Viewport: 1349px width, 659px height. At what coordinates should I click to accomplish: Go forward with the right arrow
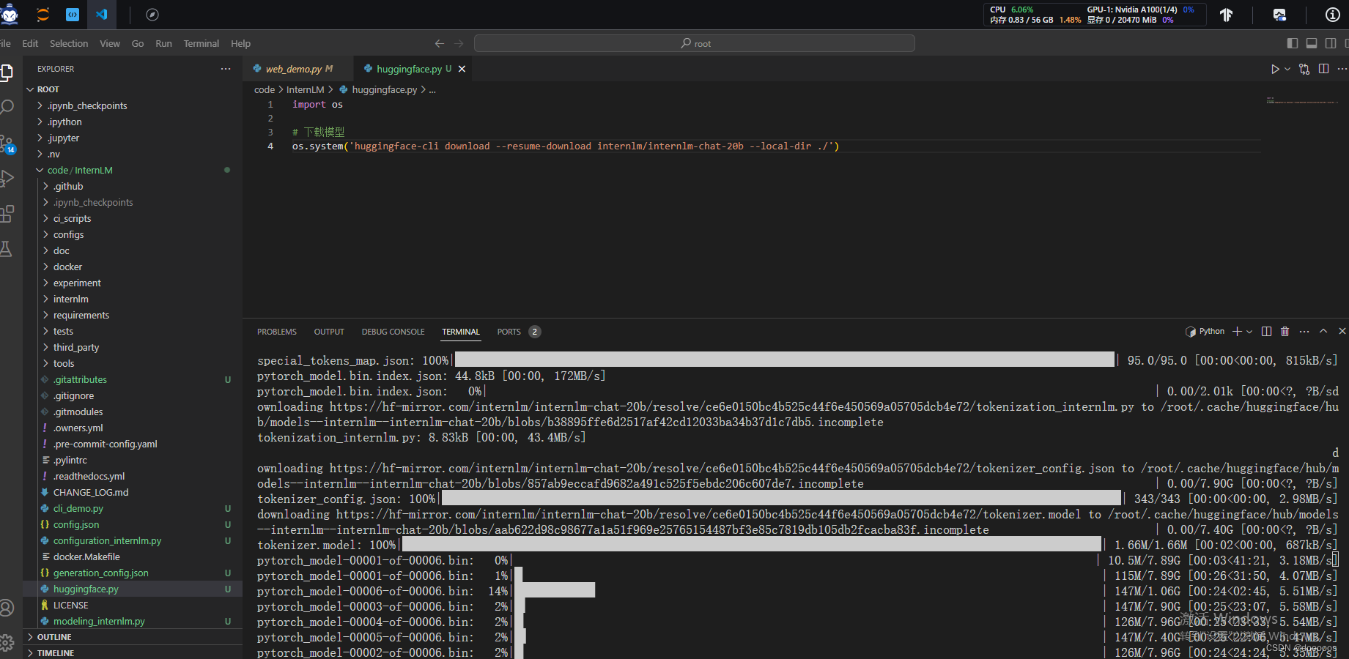(459, 44)
